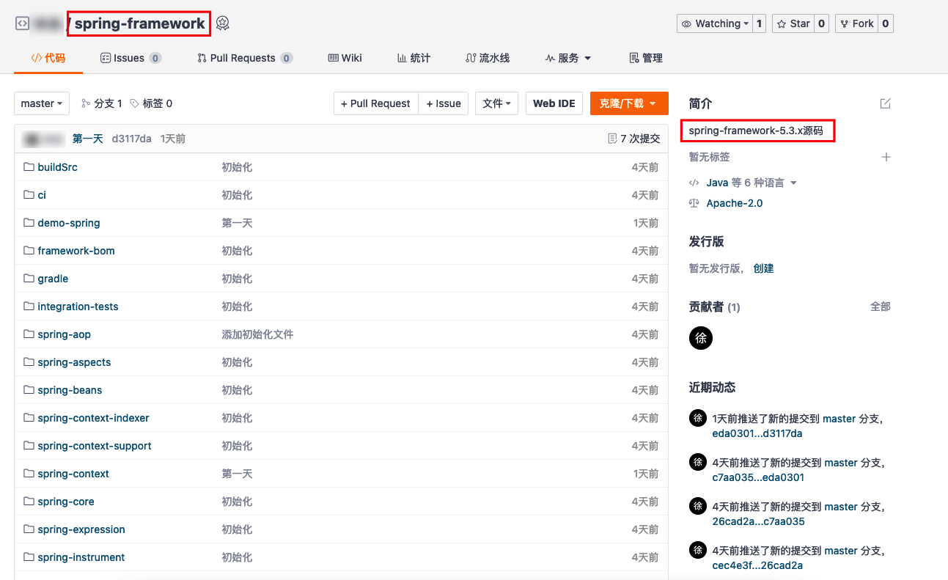
Task: Click 全部 to view all contributors
Action: pos(881,306)
